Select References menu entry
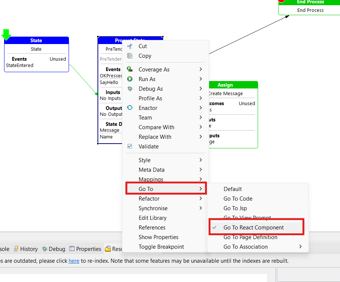 click(165, 228)
